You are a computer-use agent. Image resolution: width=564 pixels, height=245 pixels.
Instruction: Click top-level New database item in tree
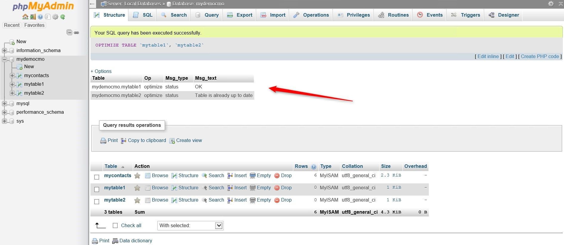coord(21,42)
